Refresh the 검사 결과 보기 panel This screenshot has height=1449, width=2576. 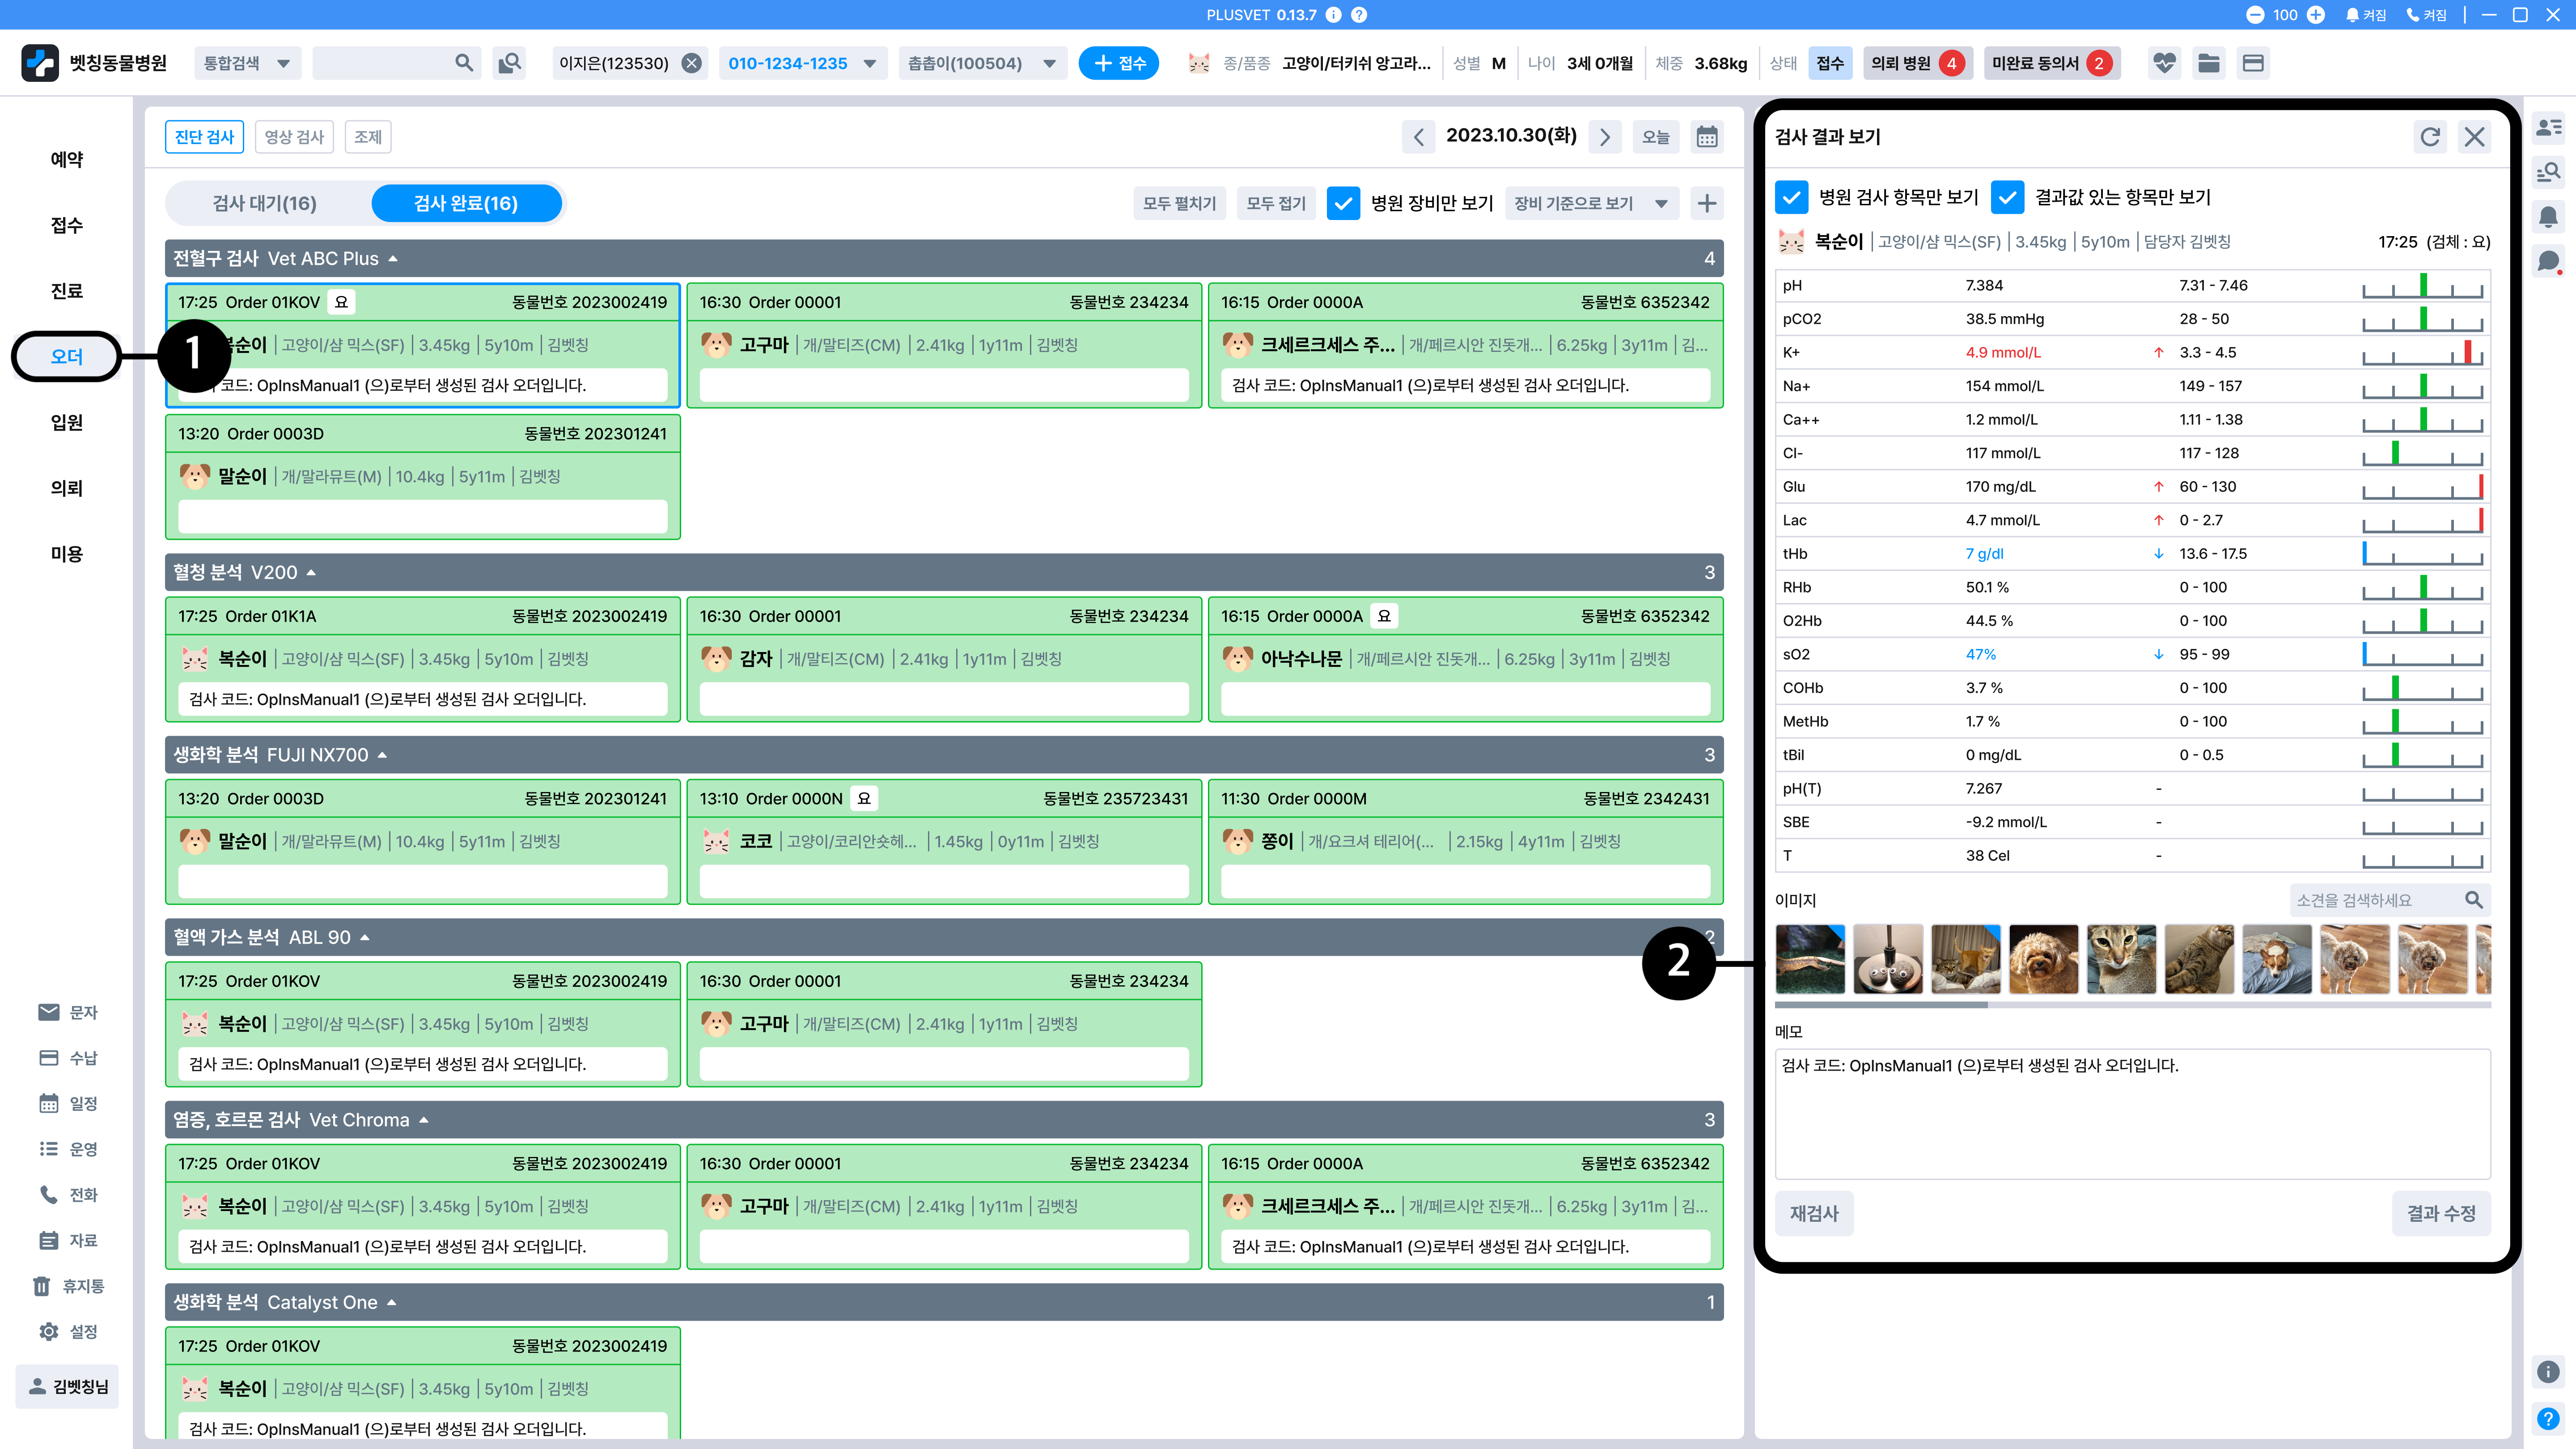tap(2430, 136)
